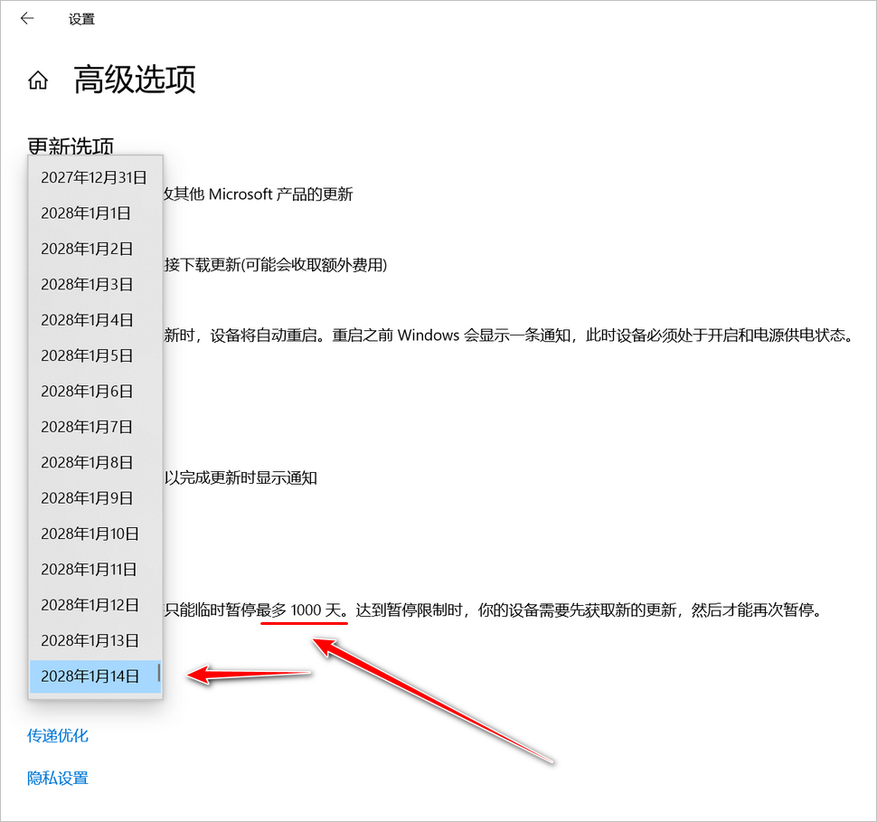The image size is (877, 822).
Task: Pick 2028年1月5日 pause date
Action: coord(87,355)
